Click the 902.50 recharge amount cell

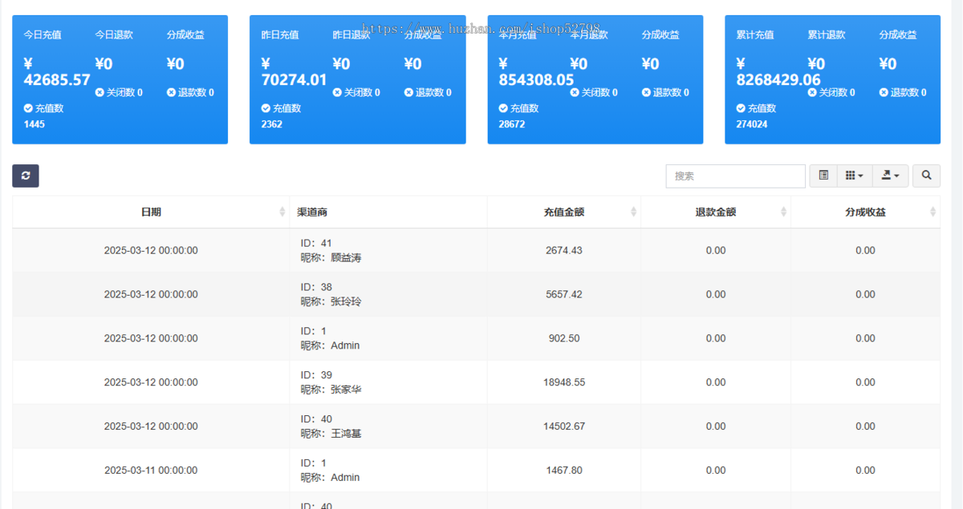564,338
